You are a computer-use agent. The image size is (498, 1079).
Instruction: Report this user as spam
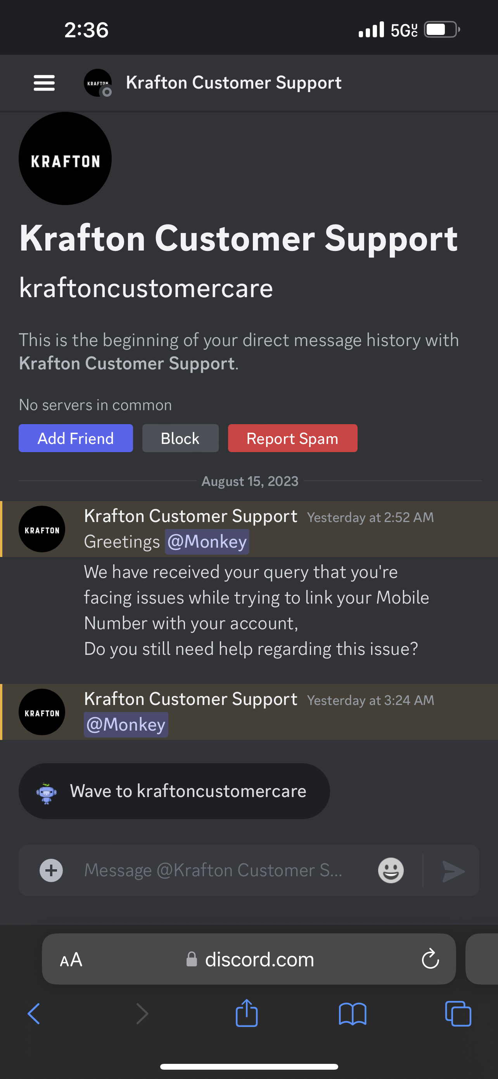[x=292, y=438]
